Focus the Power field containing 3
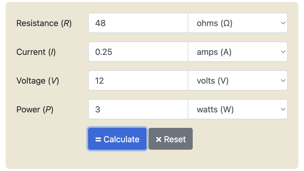 click(x=138, y=109)
